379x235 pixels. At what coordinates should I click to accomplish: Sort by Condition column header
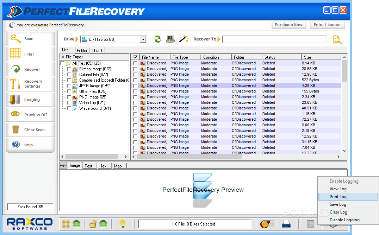[x=216, y=57]
